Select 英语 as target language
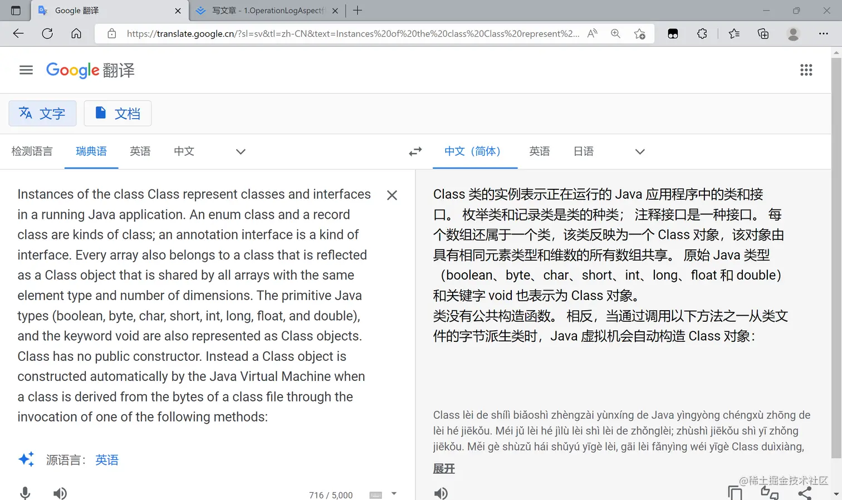Screen dimensions: 842x500 (540, 151)
